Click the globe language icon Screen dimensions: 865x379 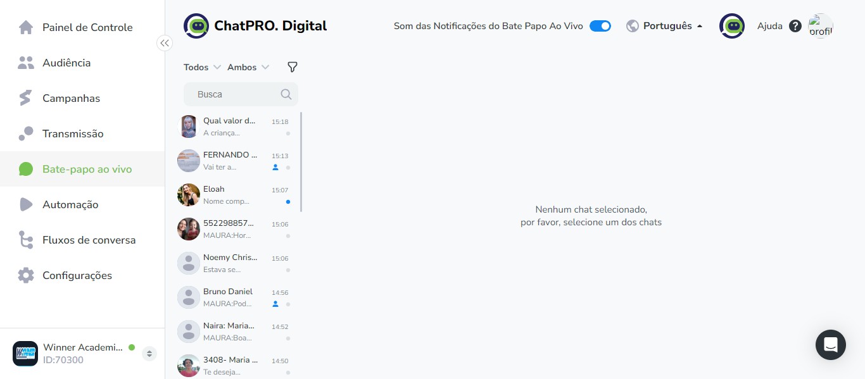coord(632,26)
